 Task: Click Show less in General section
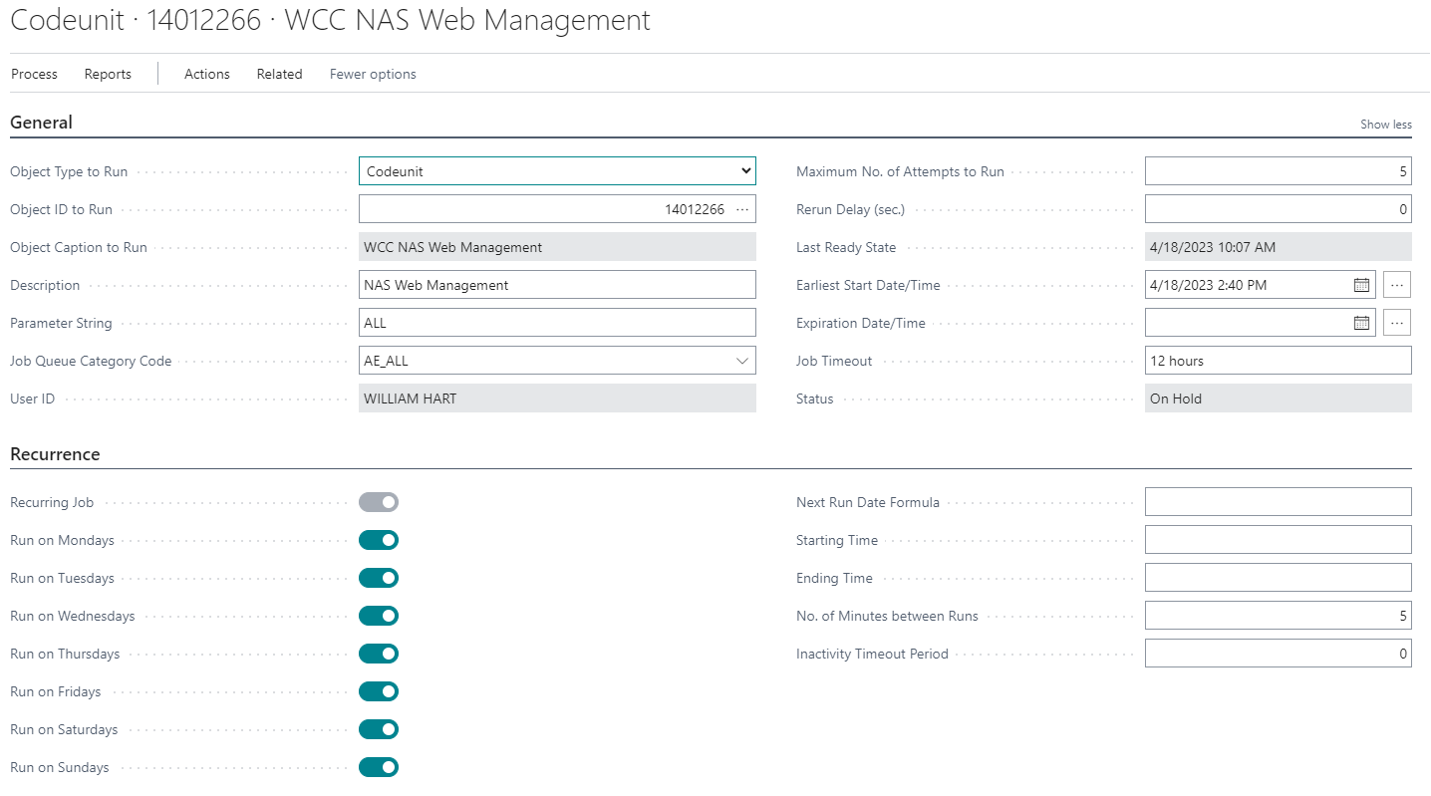coord(1385,125)
